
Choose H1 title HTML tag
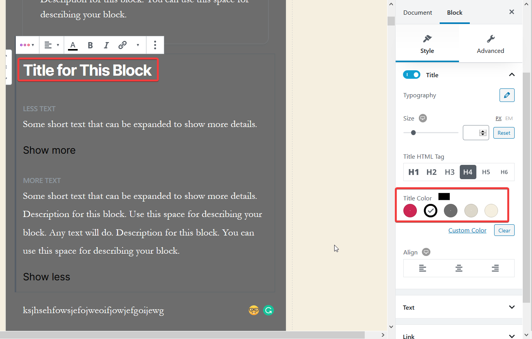pos(413,172)
